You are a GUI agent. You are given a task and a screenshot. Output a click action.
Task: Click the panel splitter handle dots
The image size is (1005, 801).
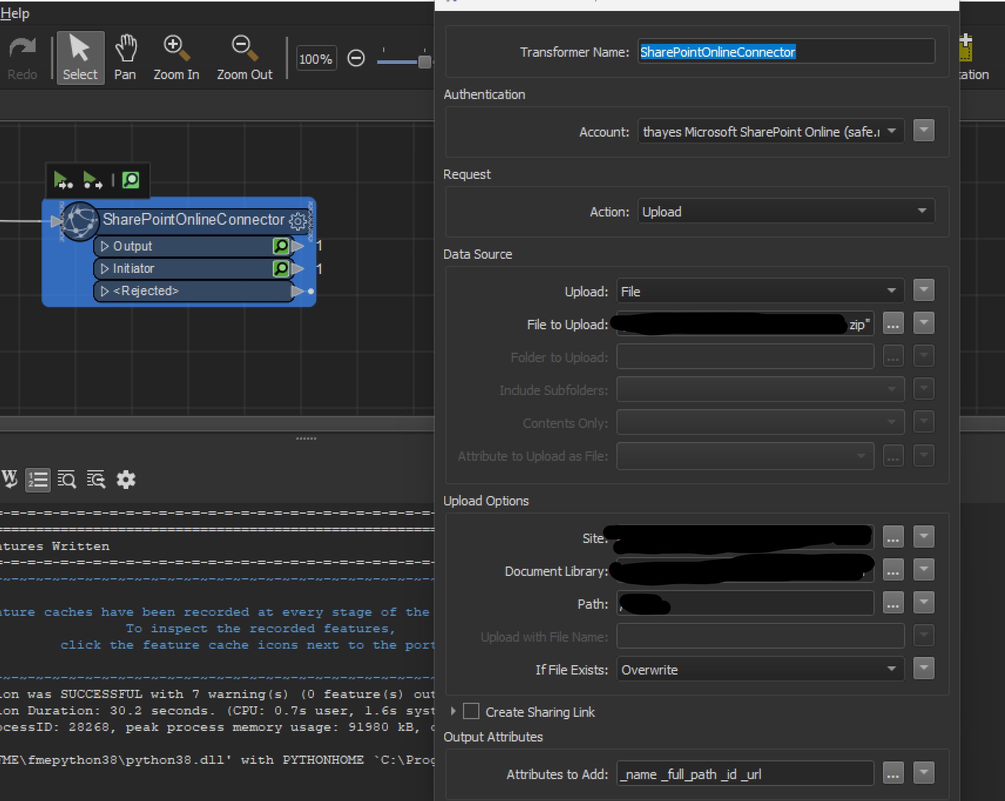coord(306,438)
